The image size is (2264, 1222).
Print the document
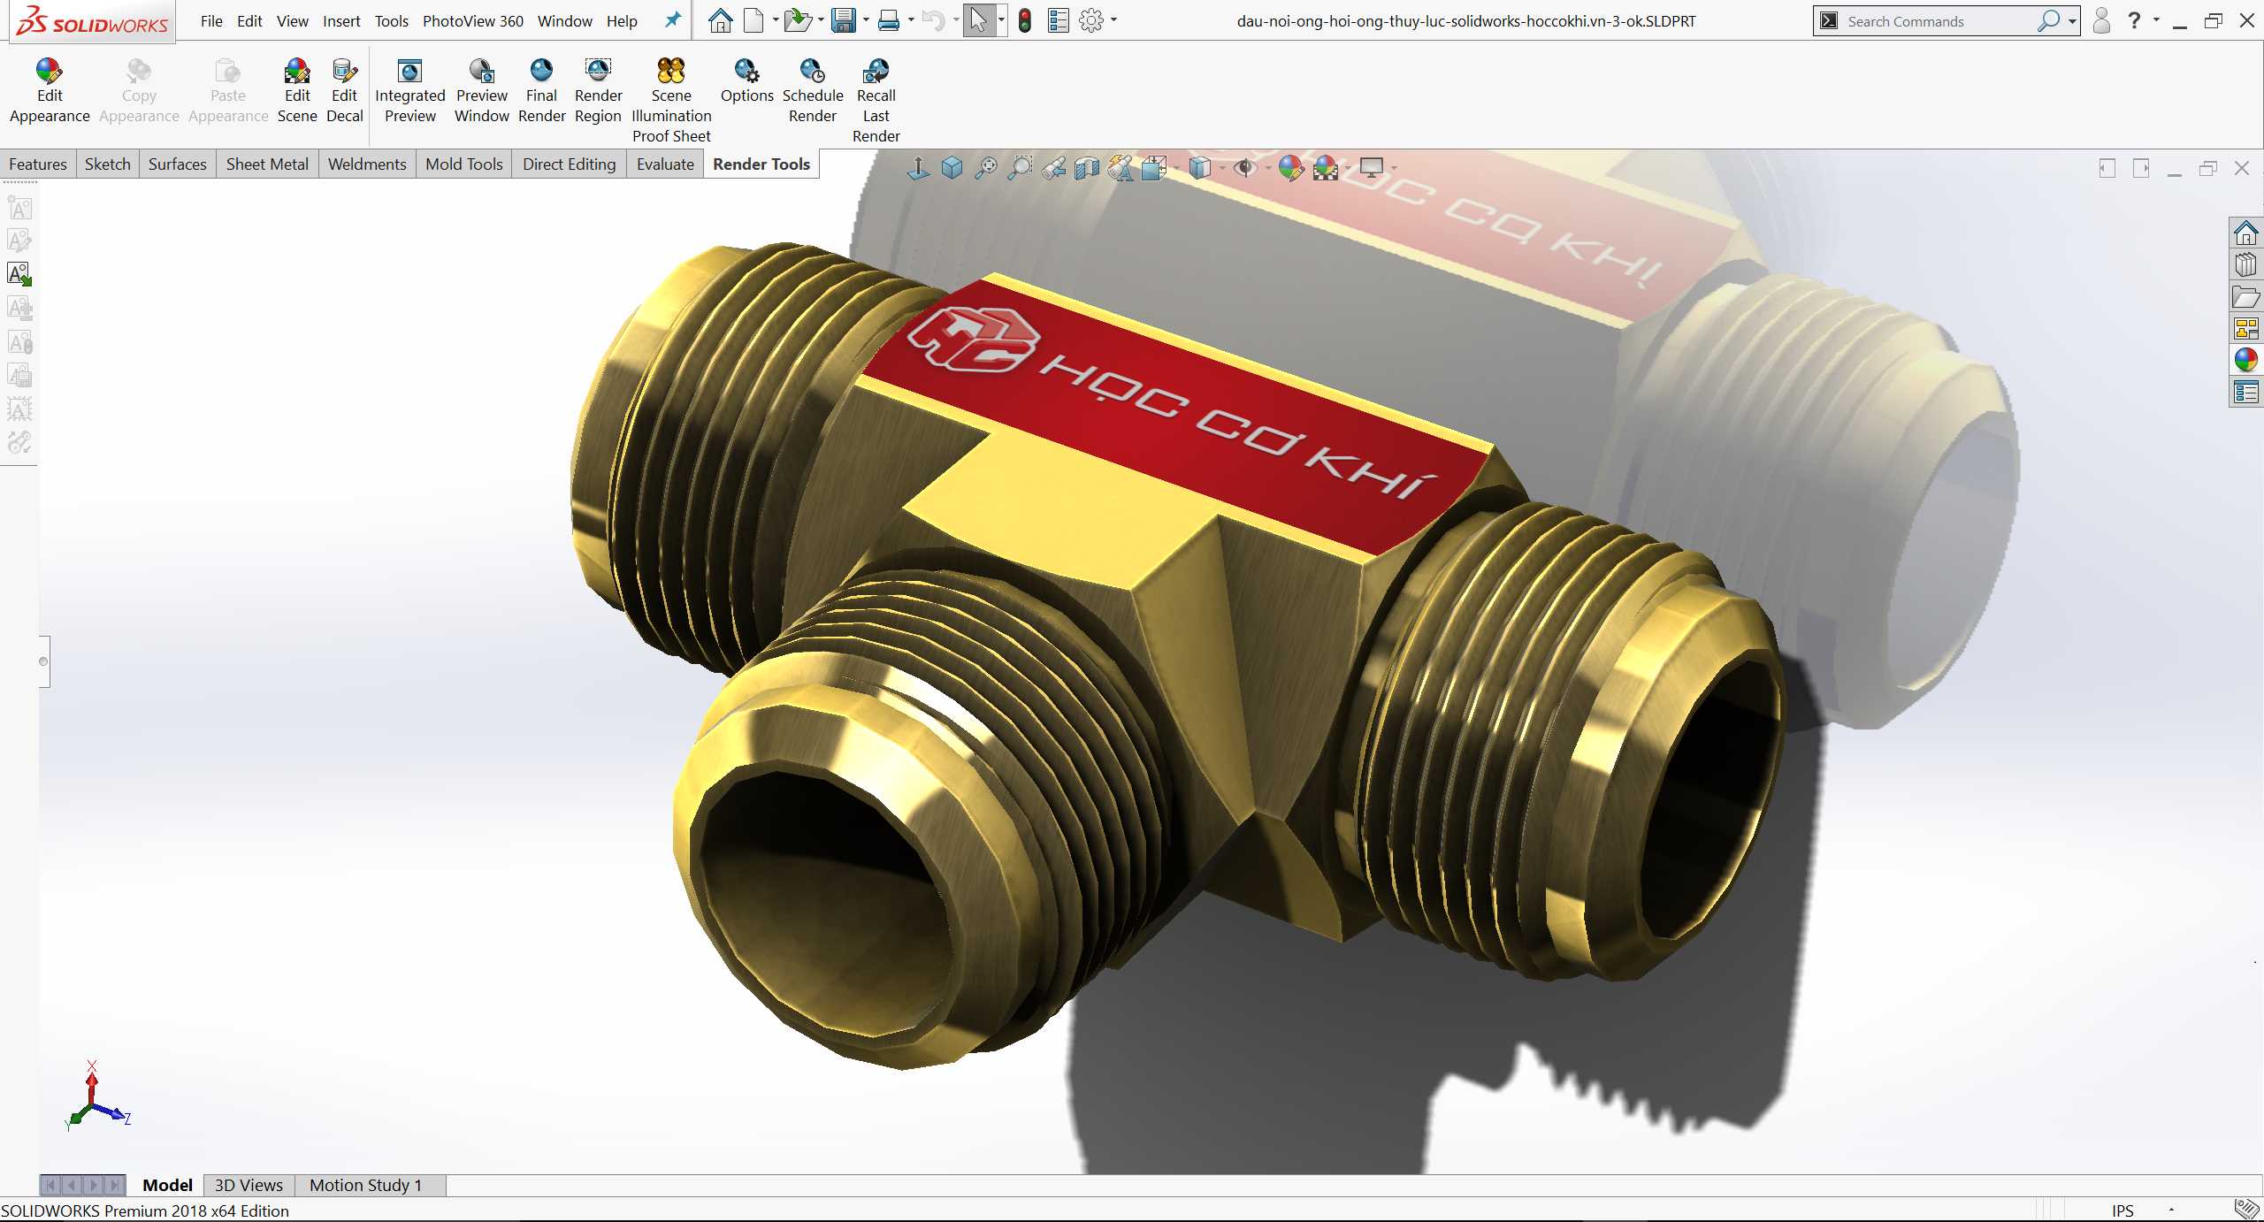click(889, 20)
